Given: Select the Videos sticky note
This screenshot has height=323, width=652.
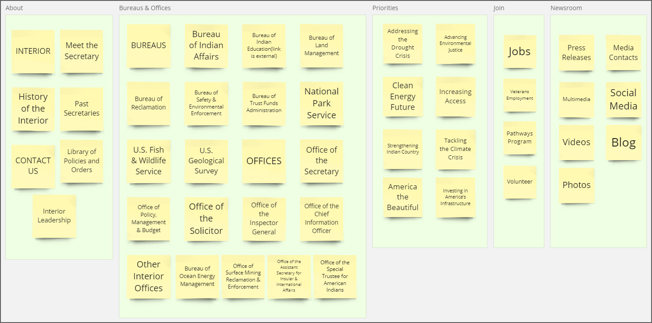Looking at the screenshot, I should point(577,143).
